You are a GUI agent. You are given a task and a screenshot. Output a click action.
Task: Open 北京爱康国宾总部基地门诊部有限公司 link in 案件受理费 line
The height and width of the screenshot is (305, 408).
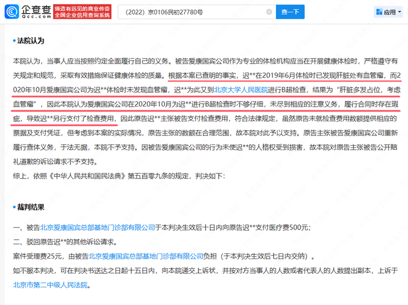tap(146, 256)
